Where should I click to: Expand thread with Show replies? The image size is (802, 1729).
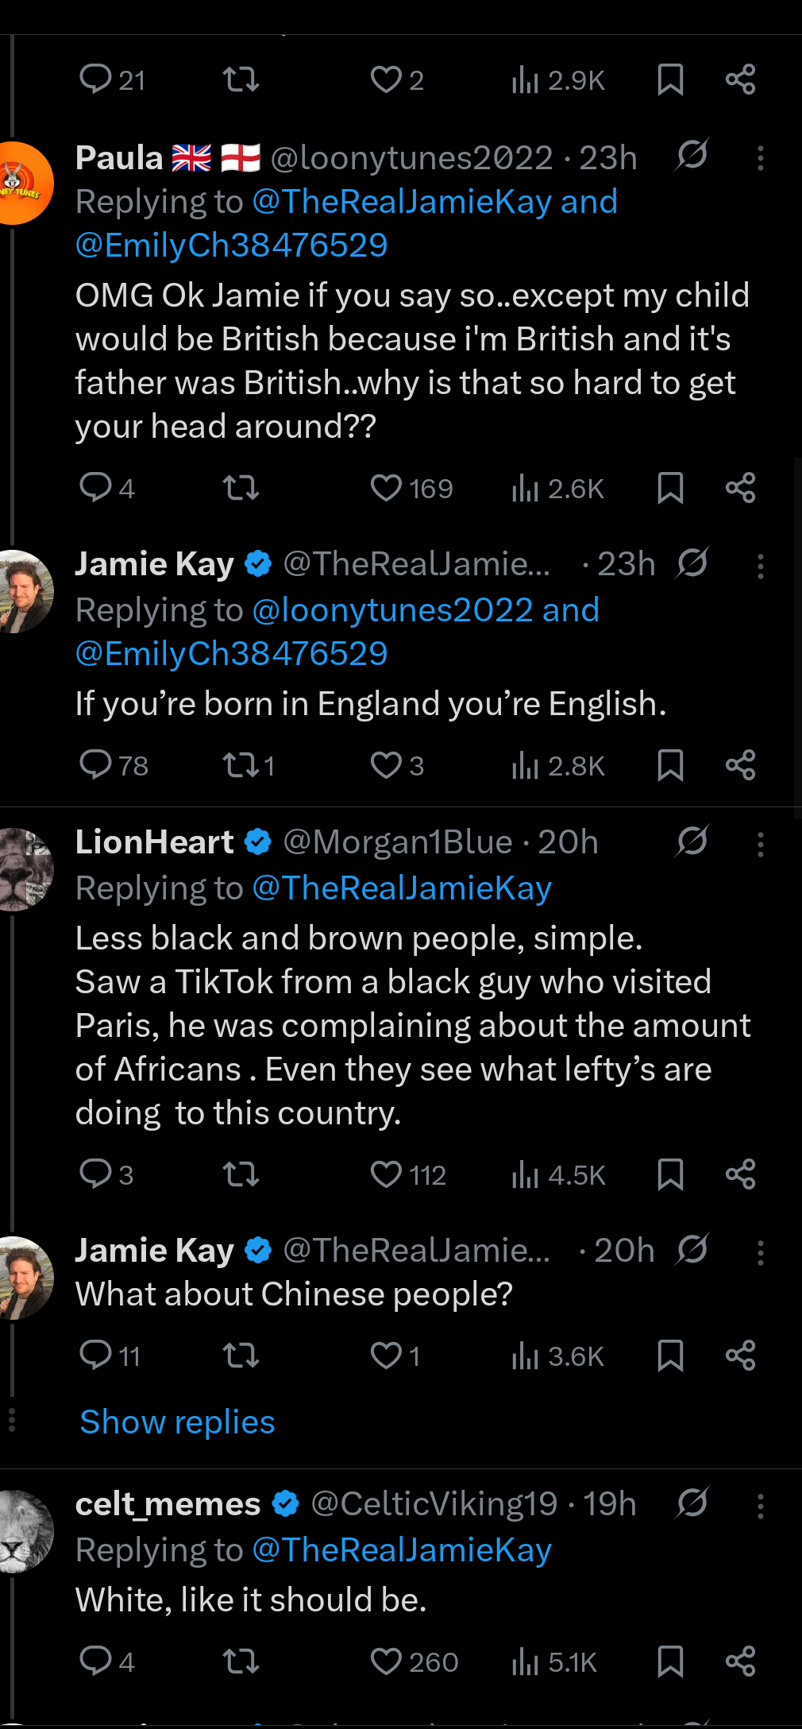(x=177, y=1422)
